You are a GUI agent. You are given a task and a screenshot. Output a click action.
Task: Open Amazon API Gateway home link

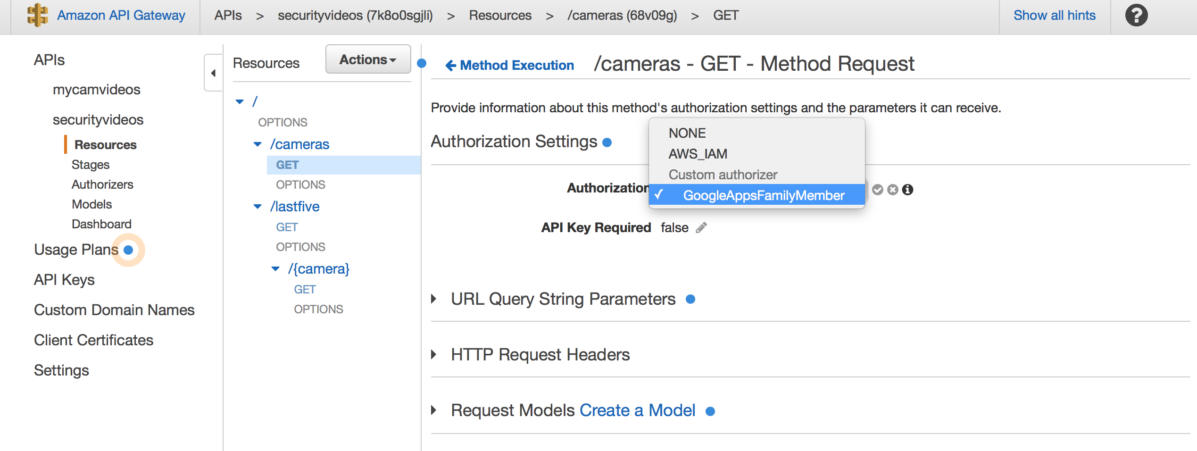click(x=121, y=16)
